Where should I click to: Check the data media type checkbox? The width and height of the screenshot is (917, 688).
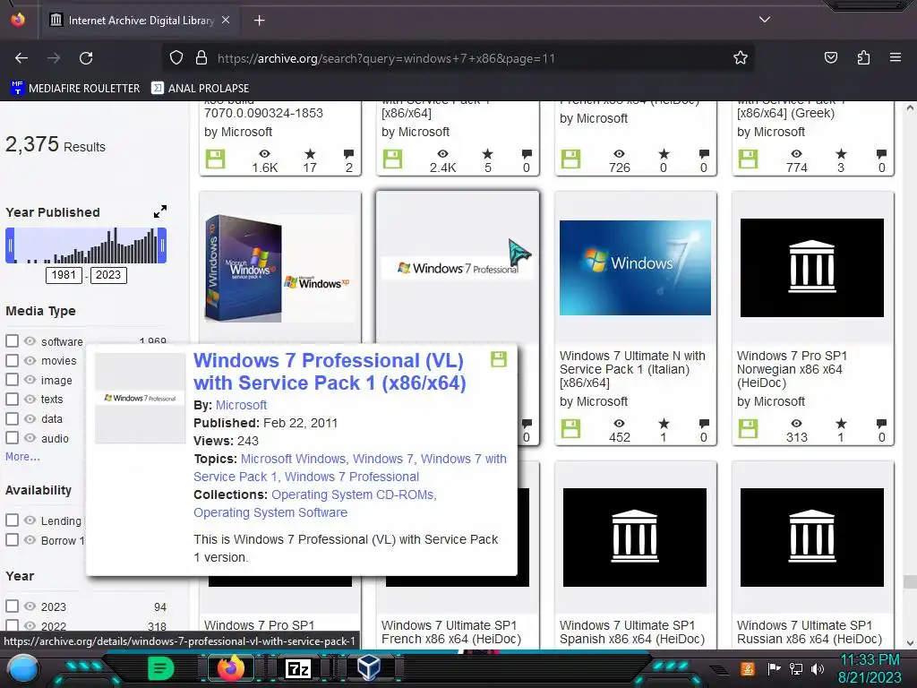point(12,418)
